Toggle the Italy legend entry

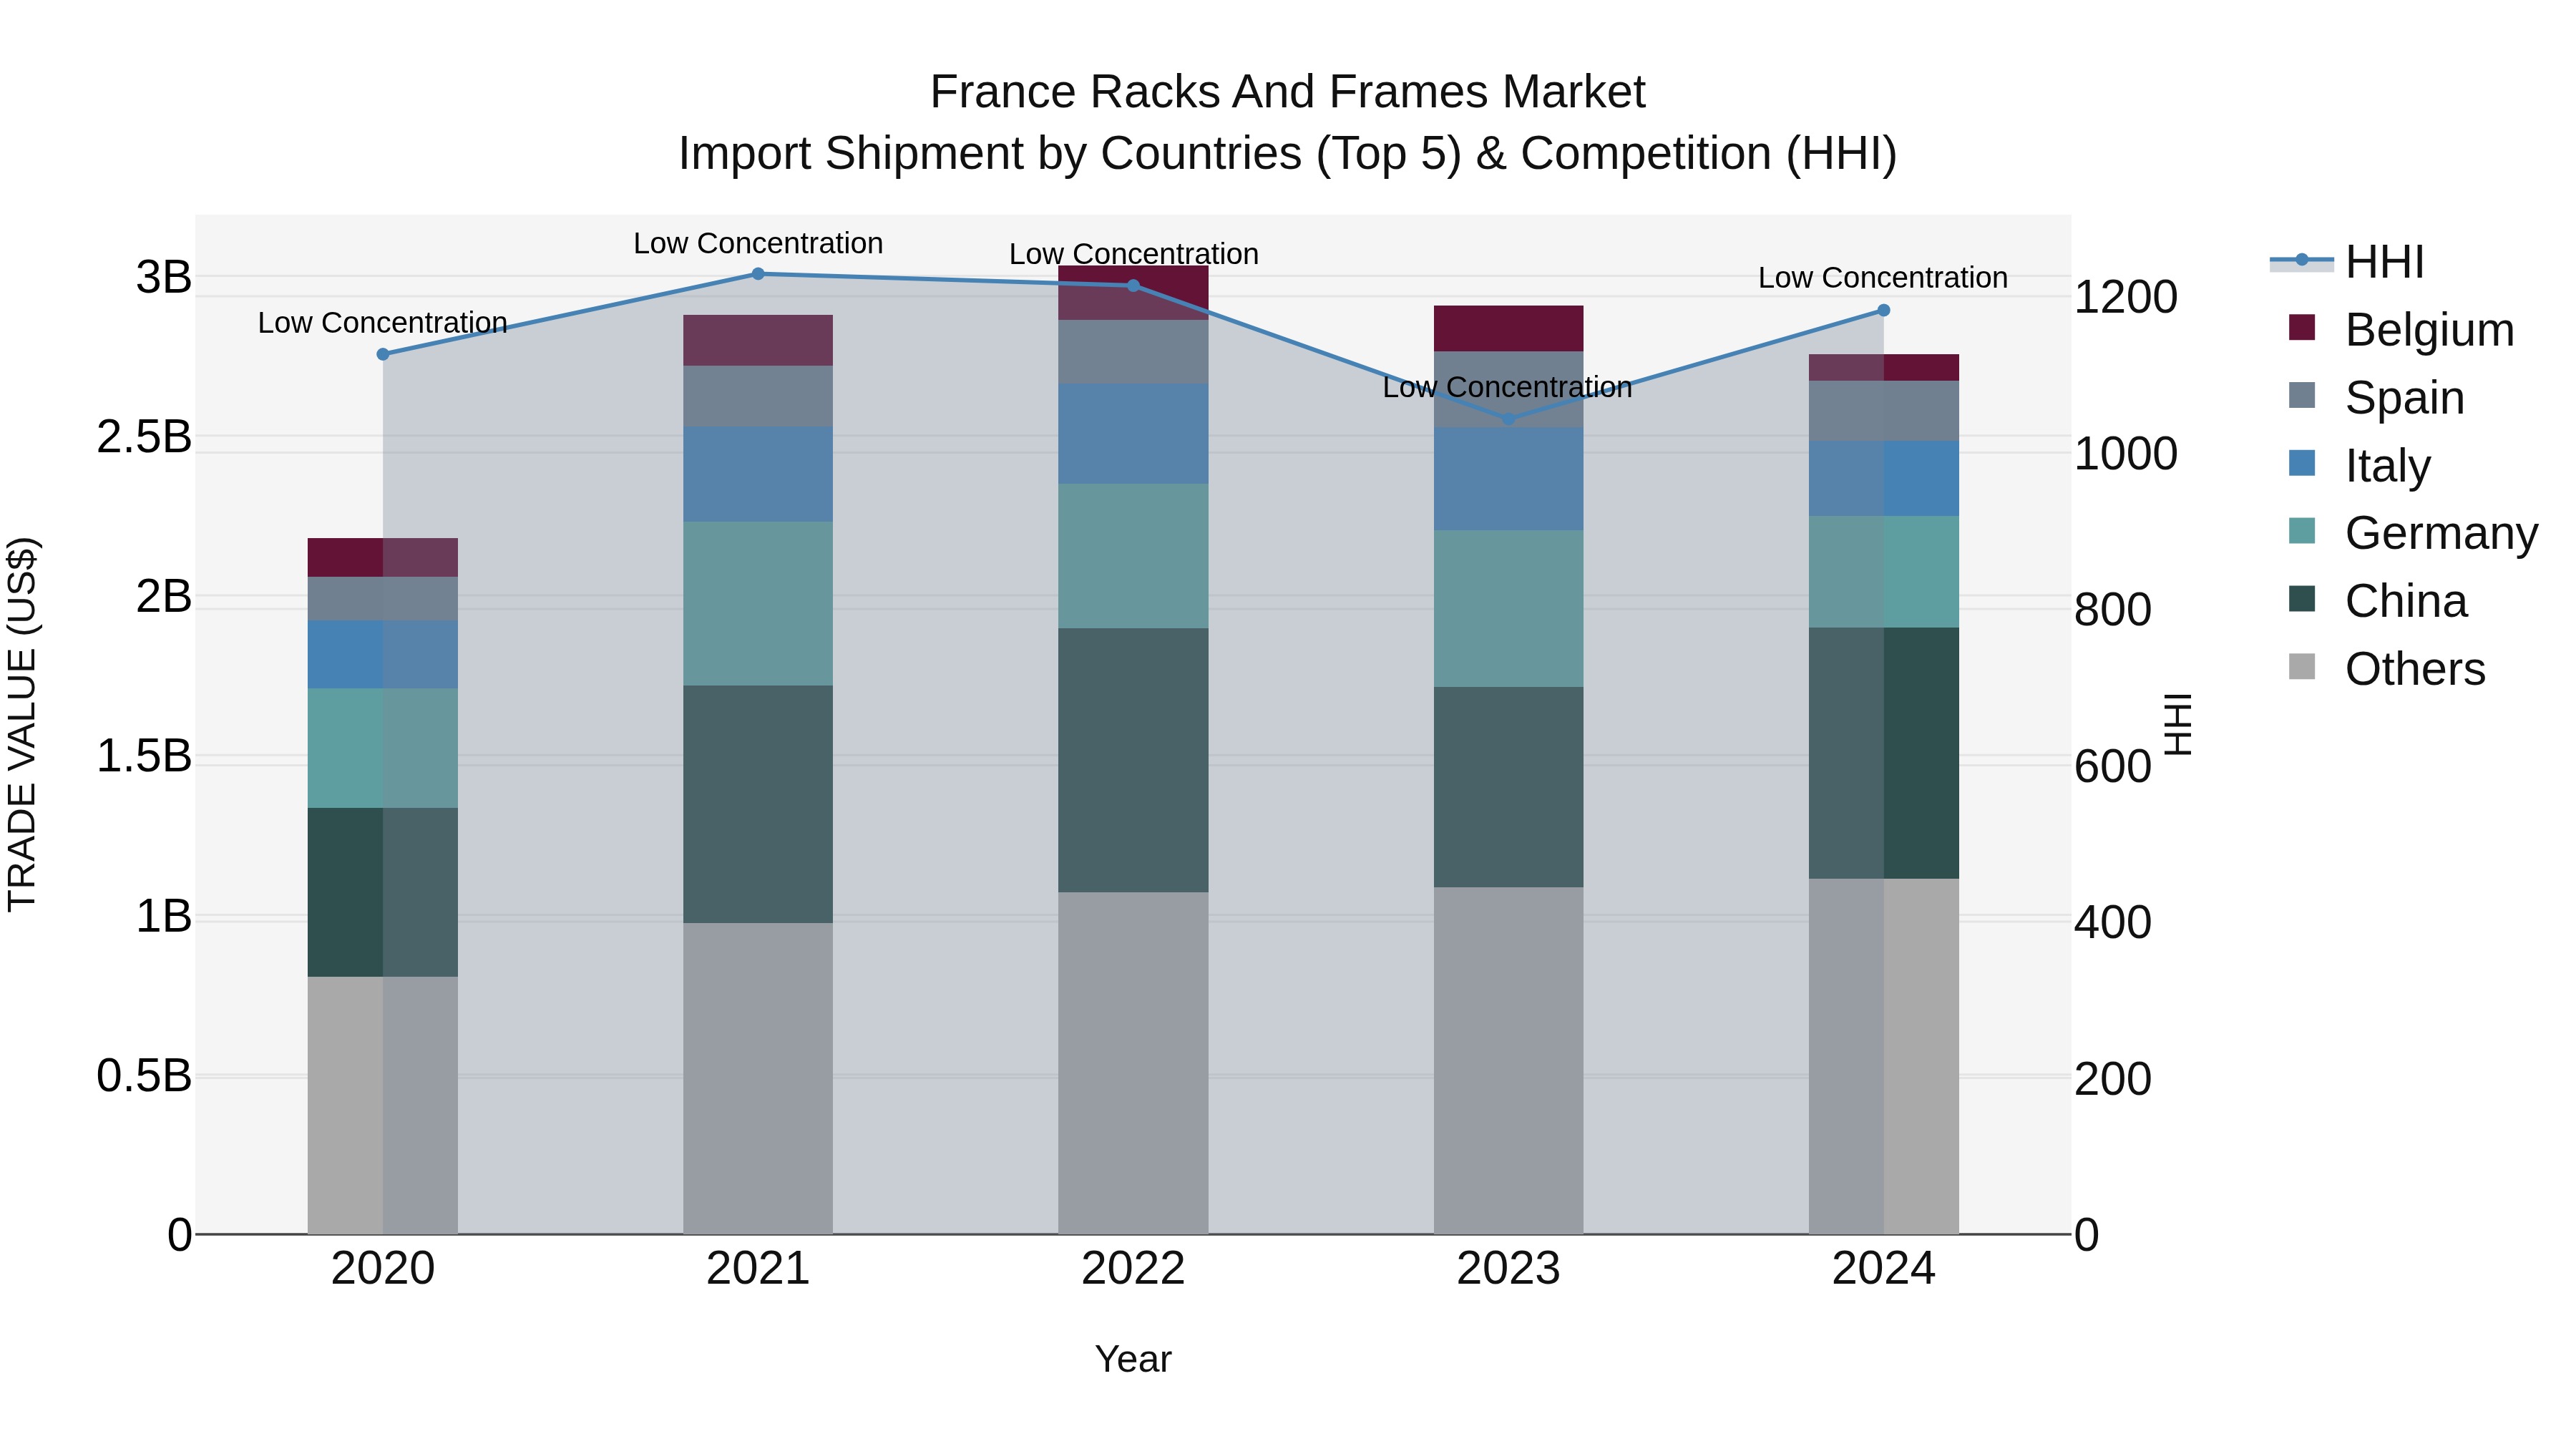coord(2359,466)
